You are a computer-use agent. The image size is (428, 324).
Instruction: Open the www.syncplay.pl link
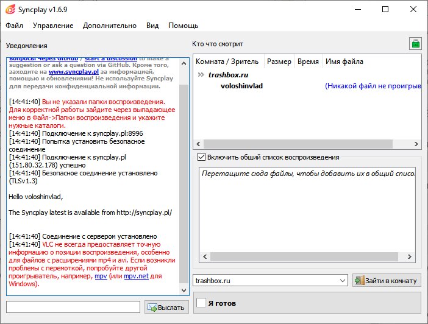pos(73,72)
